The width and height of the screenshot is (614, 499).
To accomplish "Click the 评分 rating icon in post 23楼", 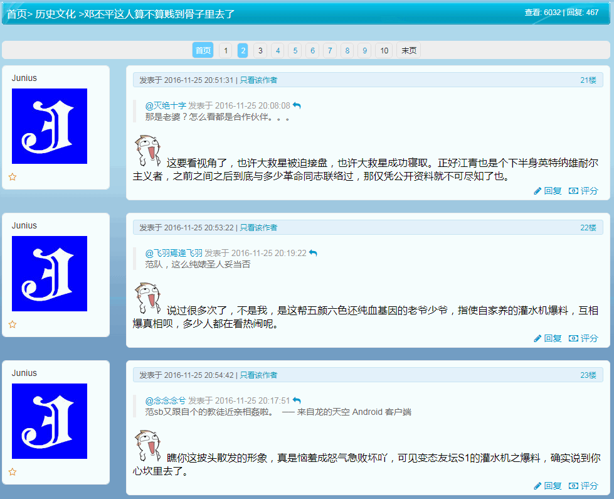I will [573, 486].
